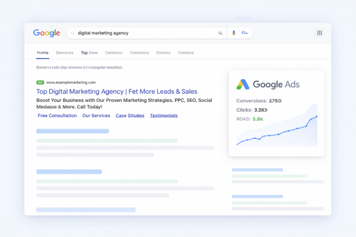This screenshot has height=237, width=356.
Task: Switch to the Services tab
Action: [64, 53]
